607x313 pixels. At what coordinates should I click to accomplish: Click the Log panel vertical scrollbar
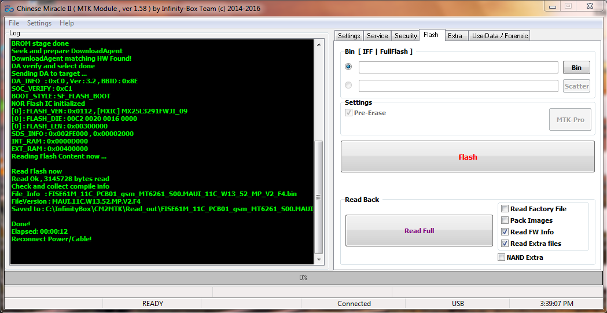point(319,197)
